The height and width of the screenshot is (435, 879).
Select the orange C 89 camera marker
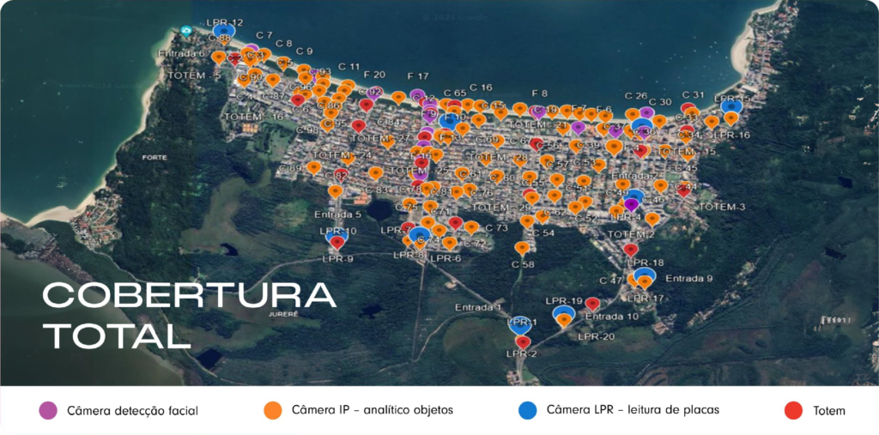tap(314, 168)
